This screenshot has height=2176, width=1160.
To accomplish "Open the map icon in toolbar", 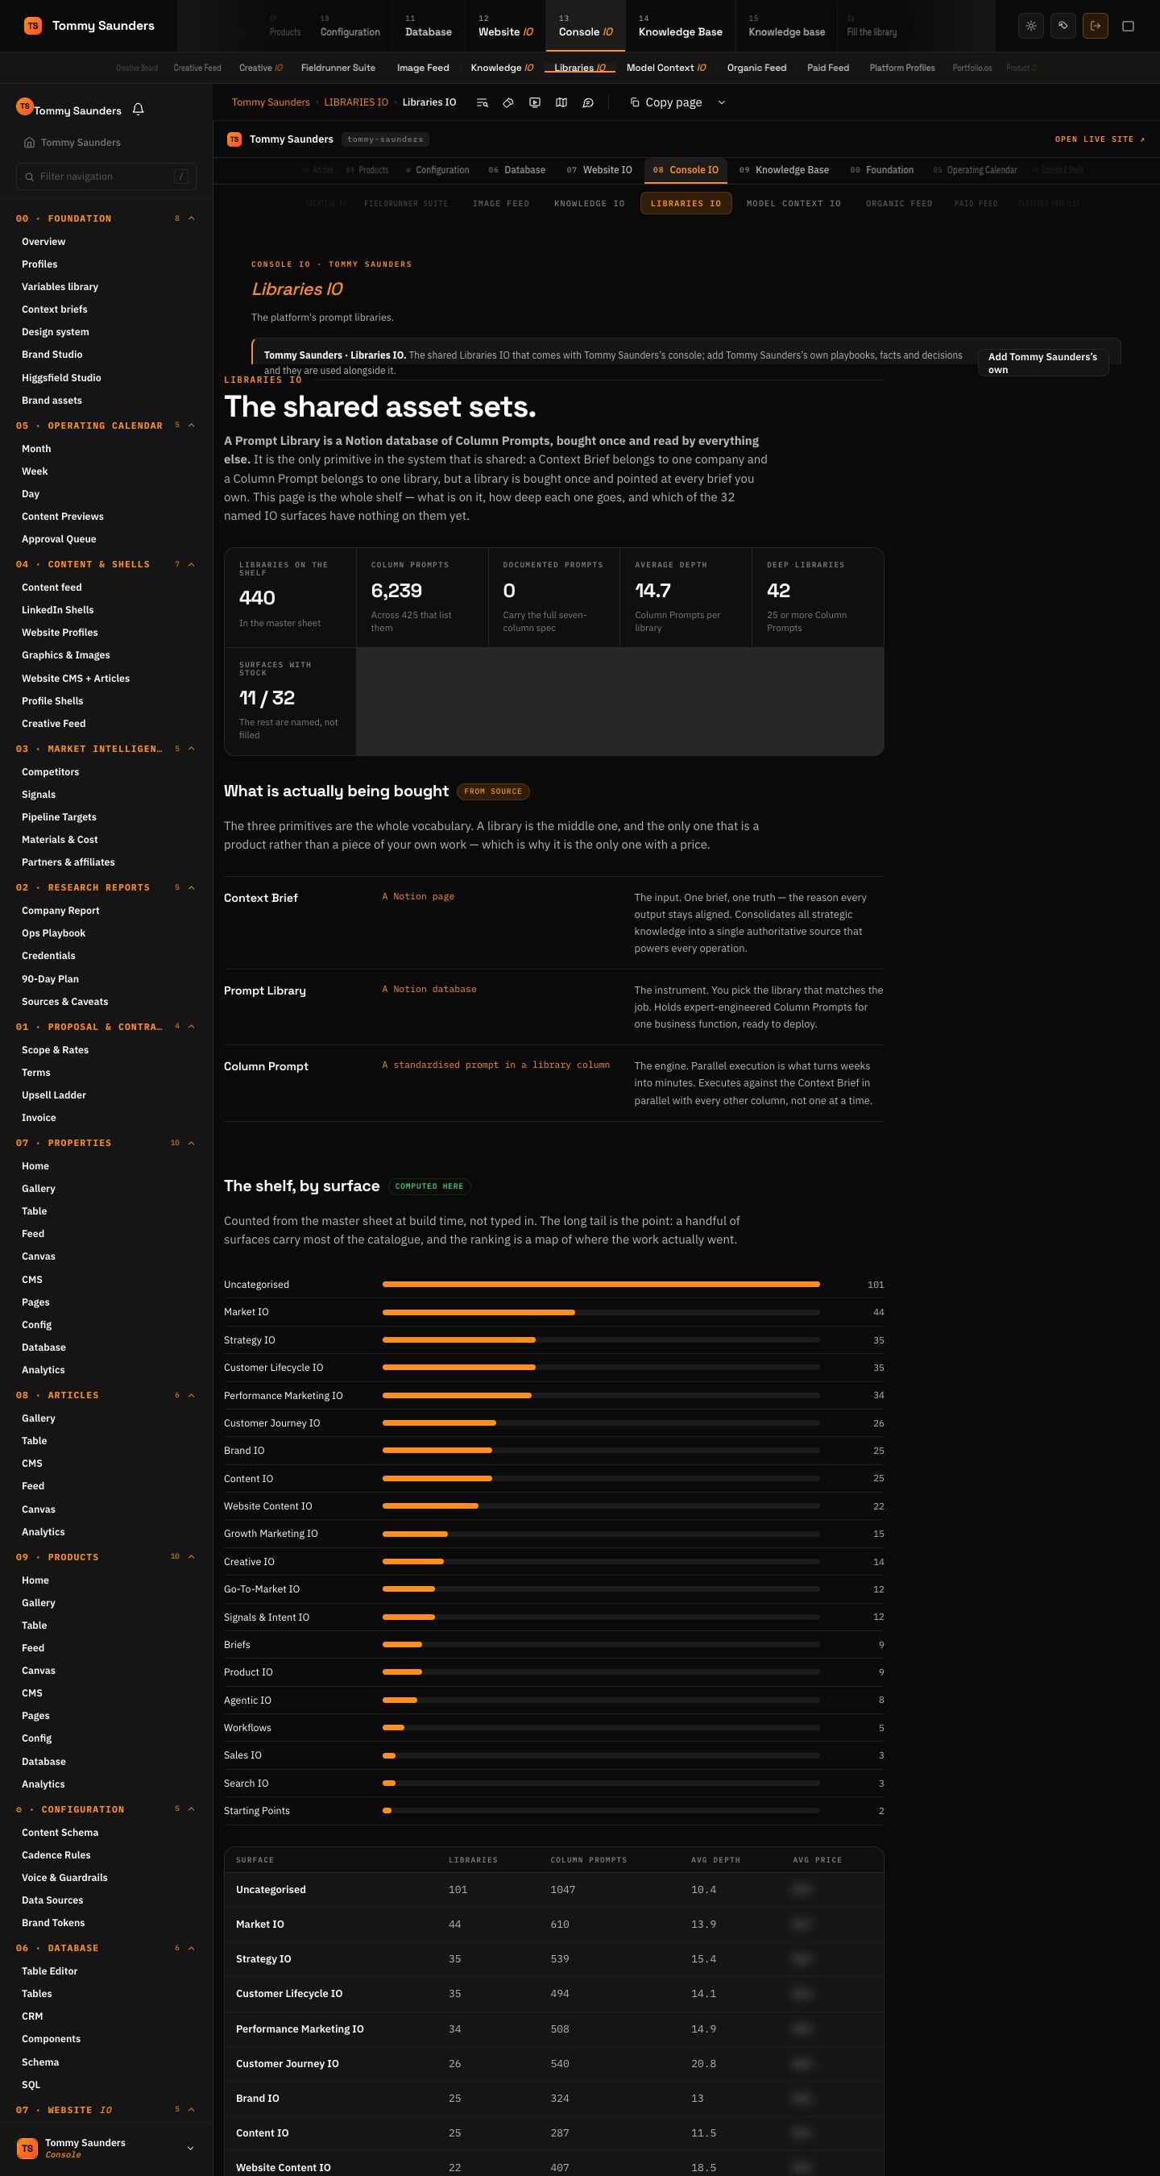I will pyautogui.click(x=561, y=102).
